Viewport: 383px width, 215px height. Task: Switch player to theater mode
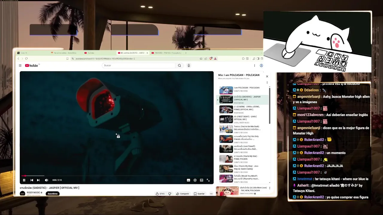click(202, 180)
